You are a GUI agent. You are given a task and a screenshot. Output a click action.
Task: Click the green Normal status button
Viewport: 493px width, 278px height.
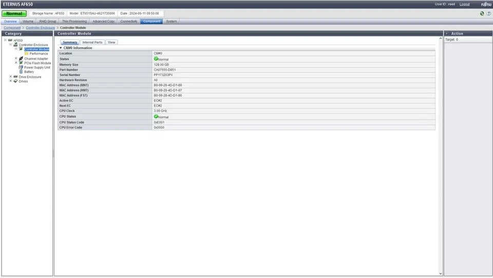coord(14,13)
